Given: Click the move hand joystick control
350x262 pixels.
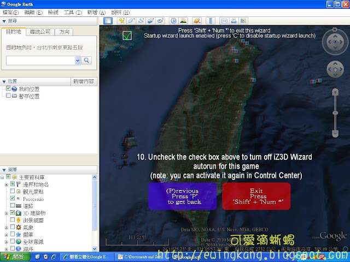Looking at the screenshot, I should (335, 69).
